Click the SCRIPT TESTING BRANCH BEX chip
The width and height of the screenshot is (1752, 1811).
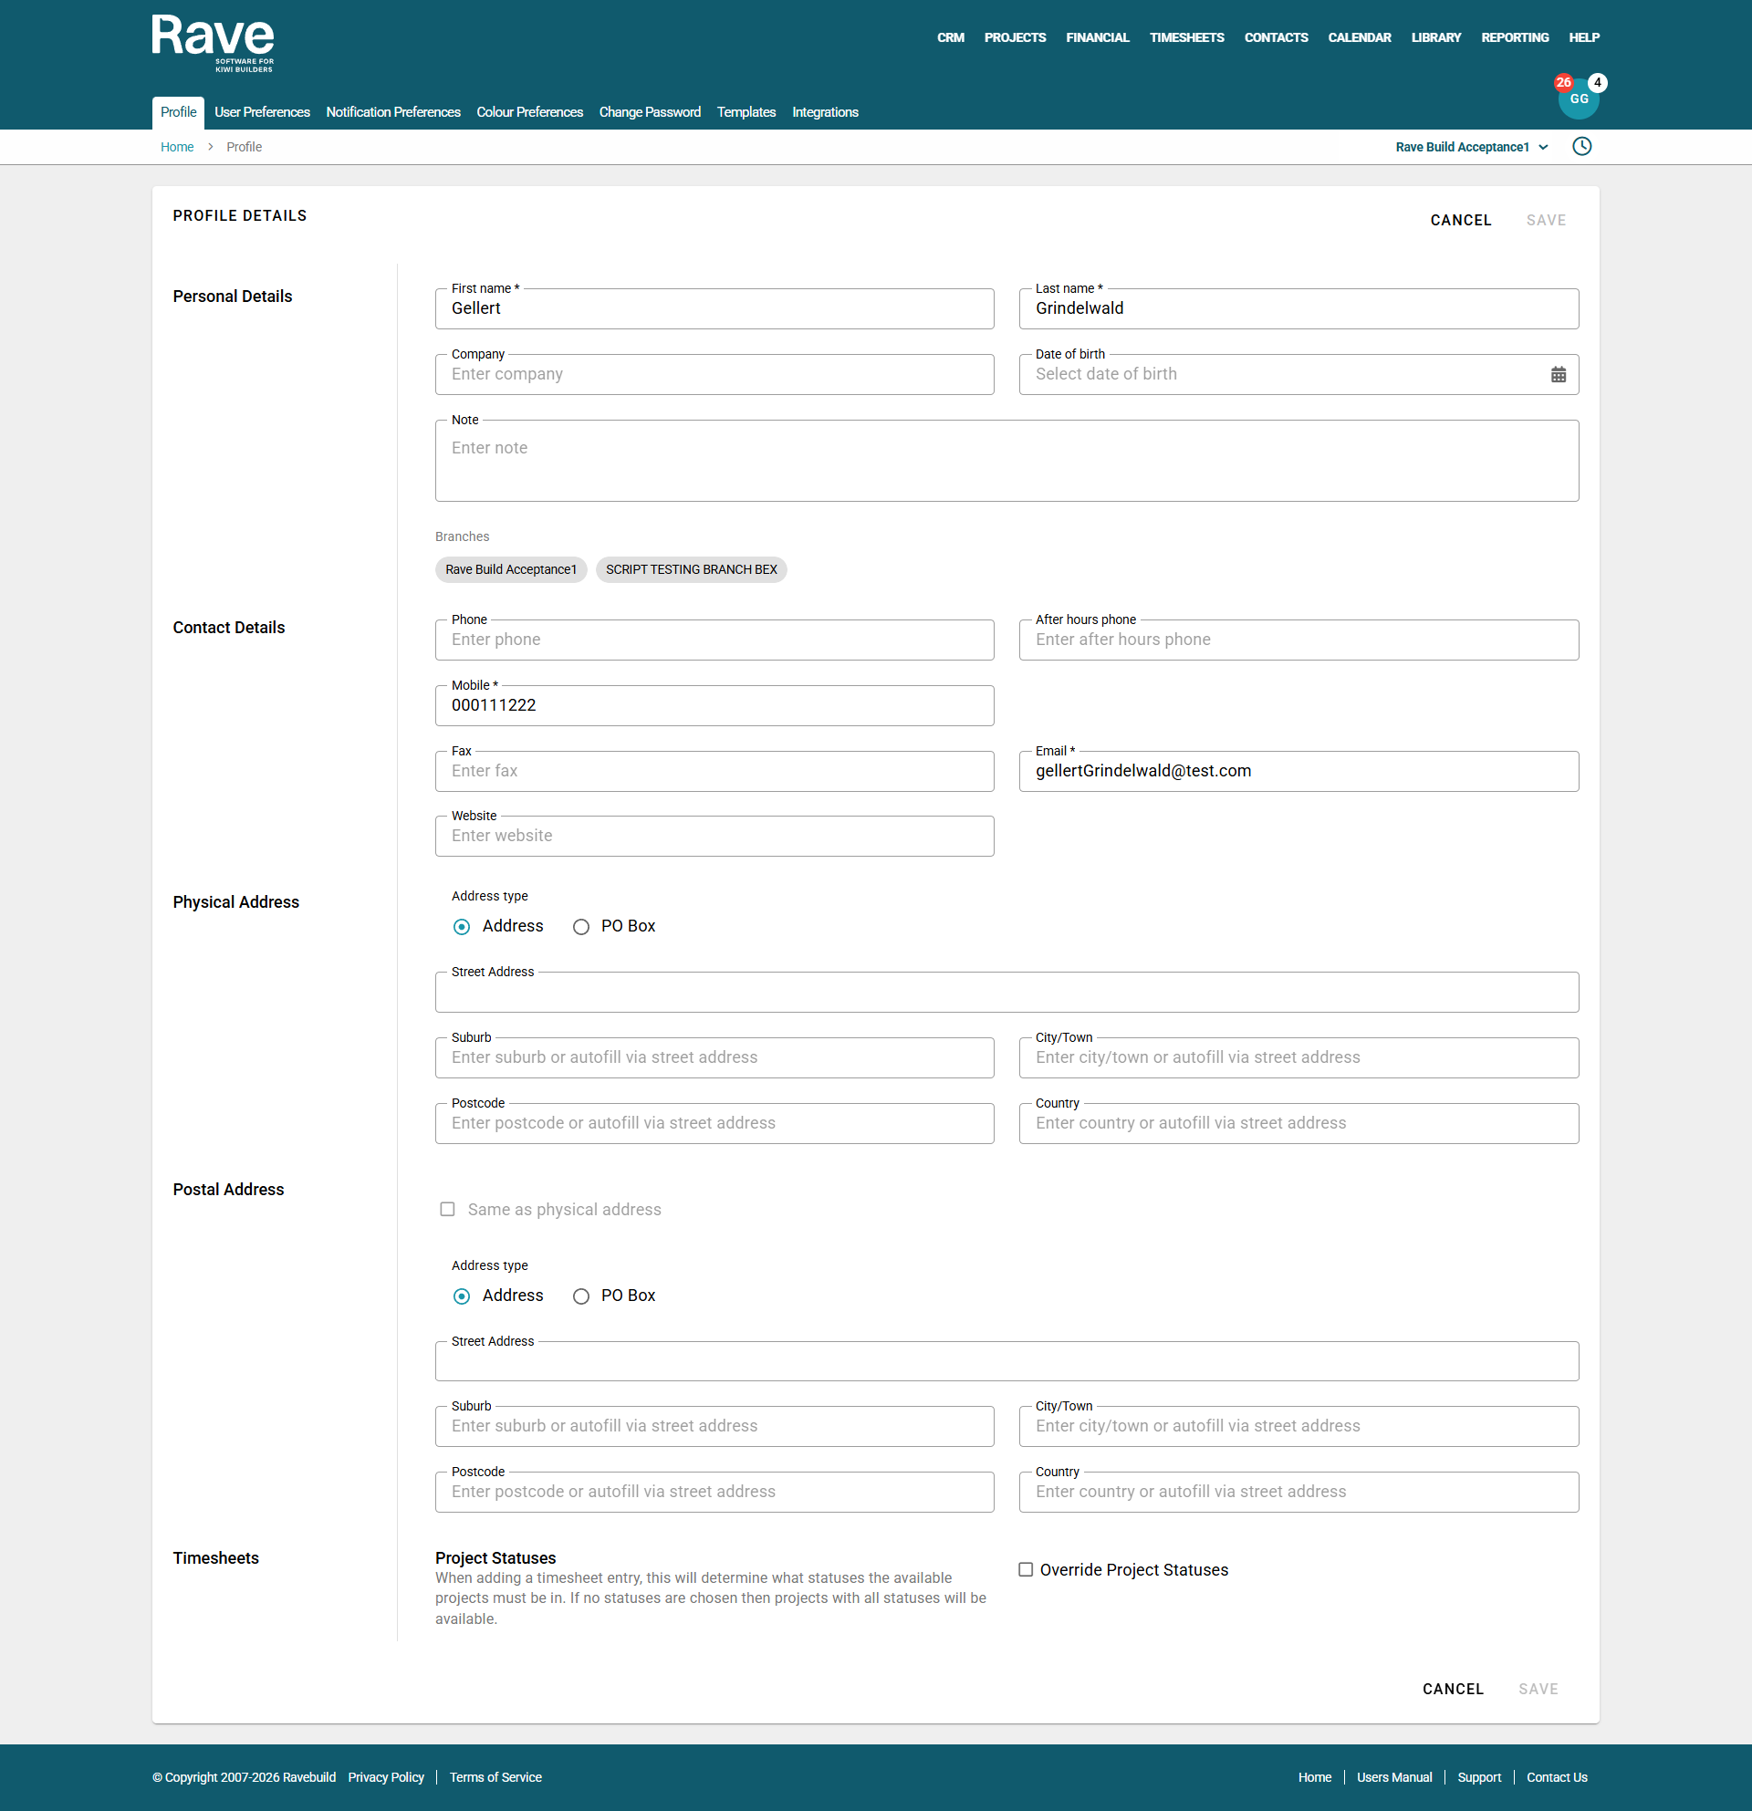coord(690,569)
